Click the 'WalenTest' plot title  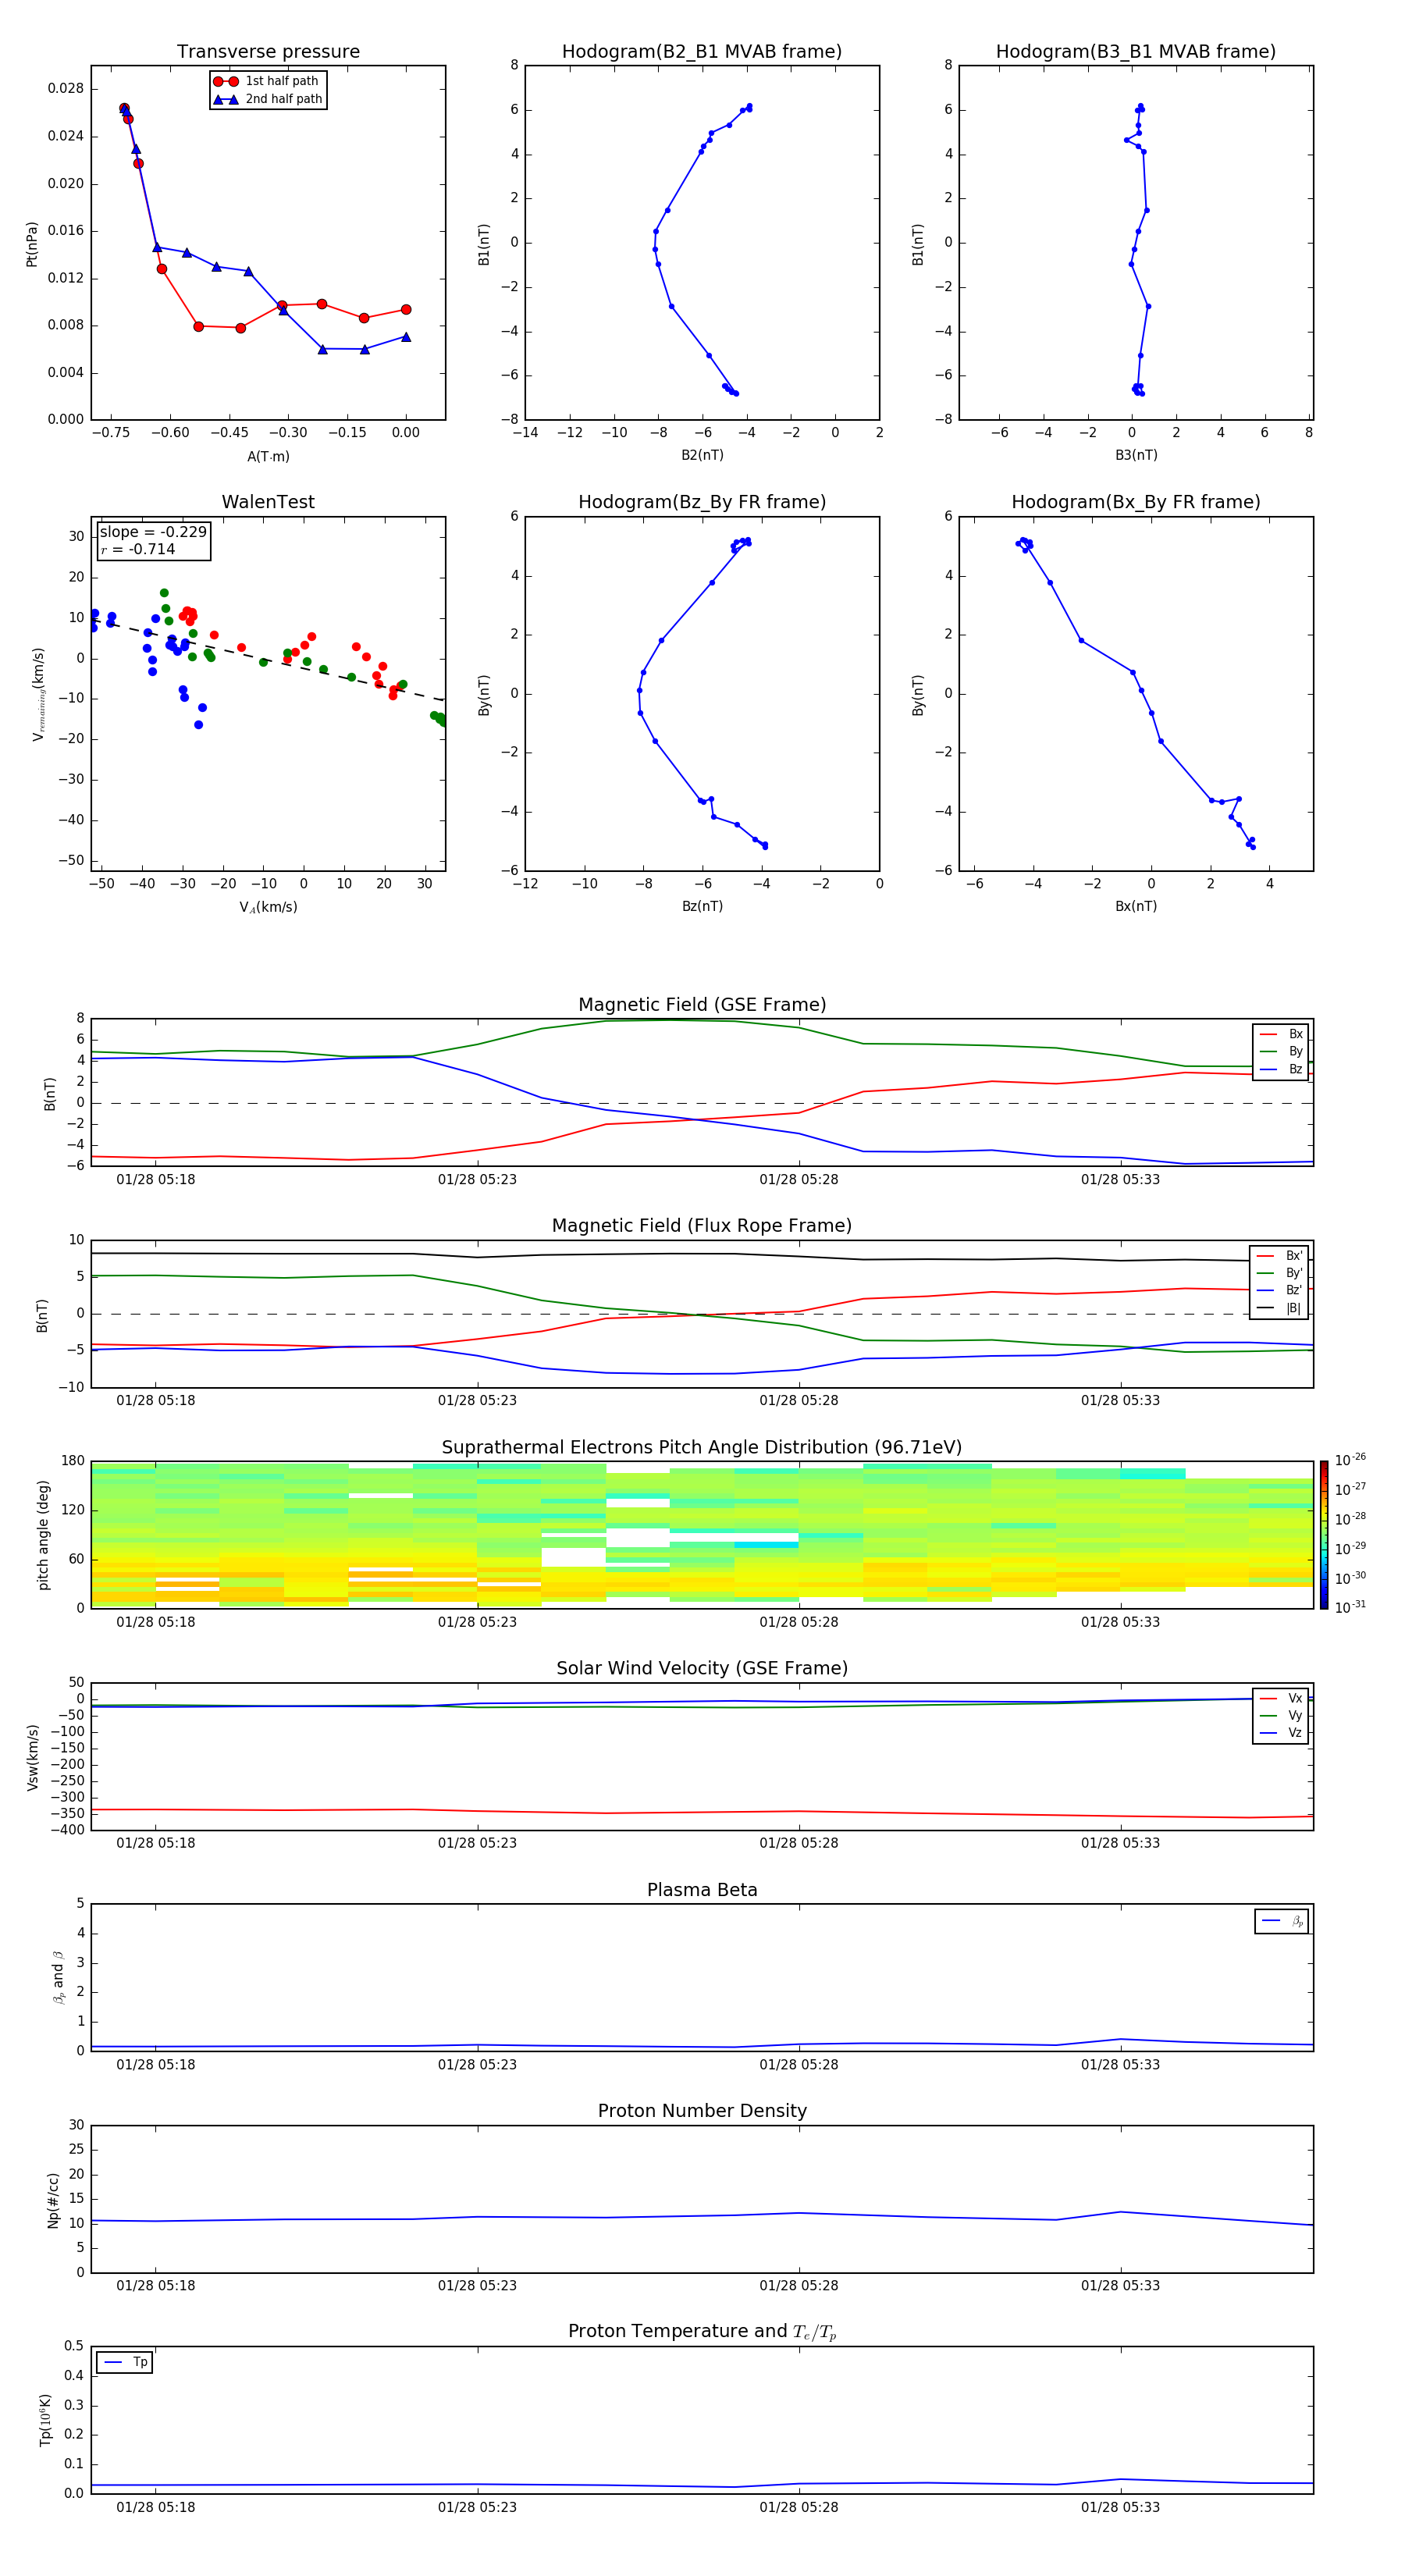click(x=268, y=502)
